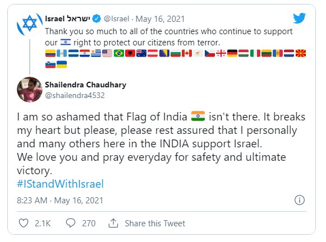This screenshot has width=326, height=242.
Task: Click the 8:23 AM May 16, 2021 timestamp
Action: tap(60, 201)
